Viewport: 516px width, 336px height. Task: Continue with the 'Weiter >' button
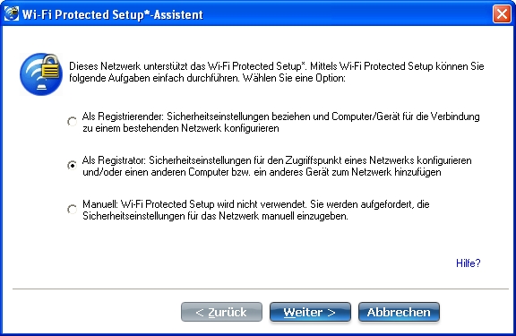tap(310, 312)
